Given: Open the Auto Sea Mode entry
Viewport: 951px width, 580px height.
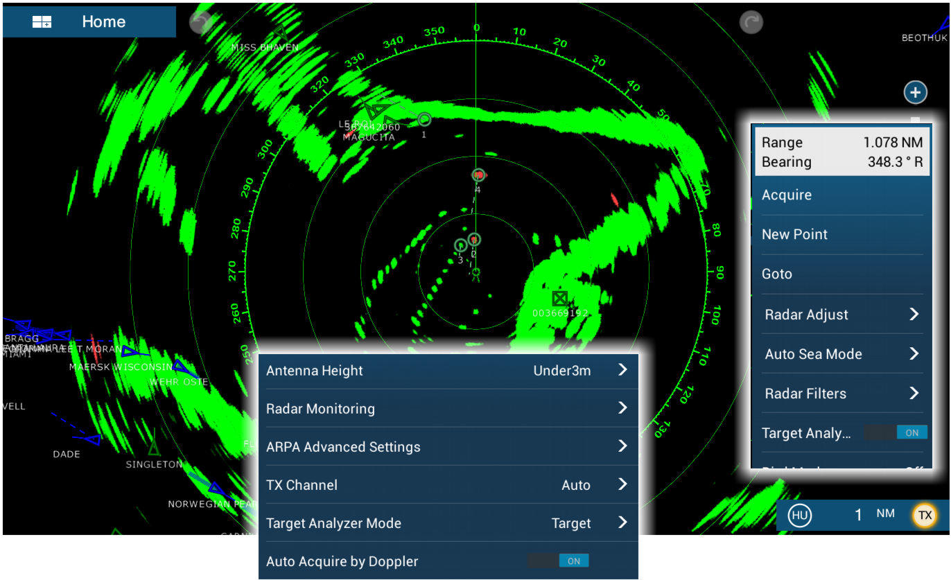Looking at the screenshot, I should pos(841,353).
